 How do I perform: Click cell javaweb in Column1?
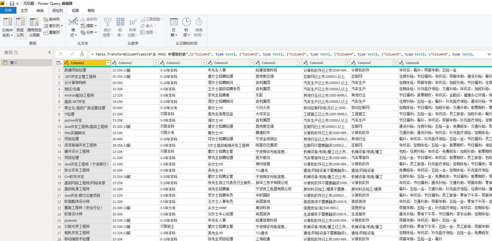click(x=87, y=220)
